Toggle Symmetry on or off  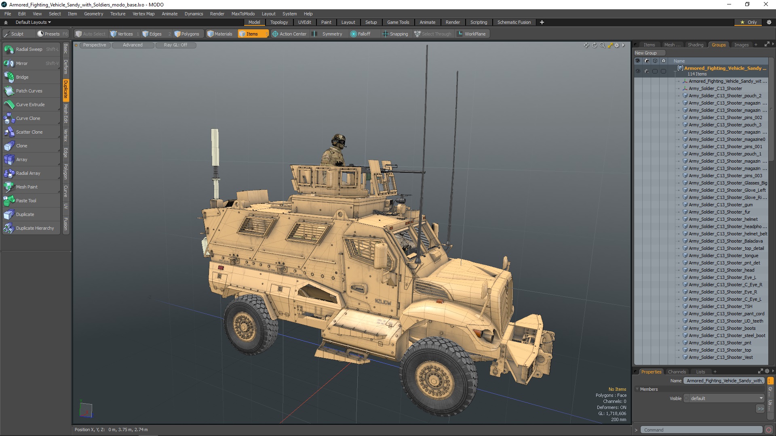point(328,34)
